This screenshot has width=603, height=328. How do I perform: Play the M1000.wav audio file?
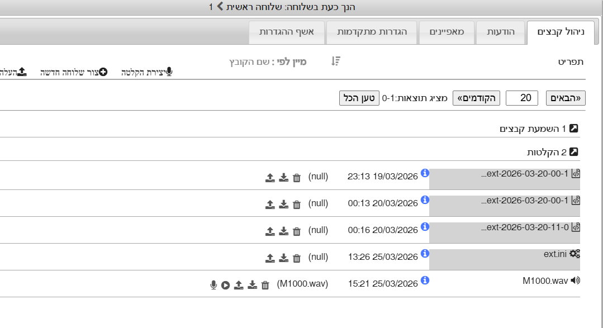pyautogui.click(x=225, y=286)
